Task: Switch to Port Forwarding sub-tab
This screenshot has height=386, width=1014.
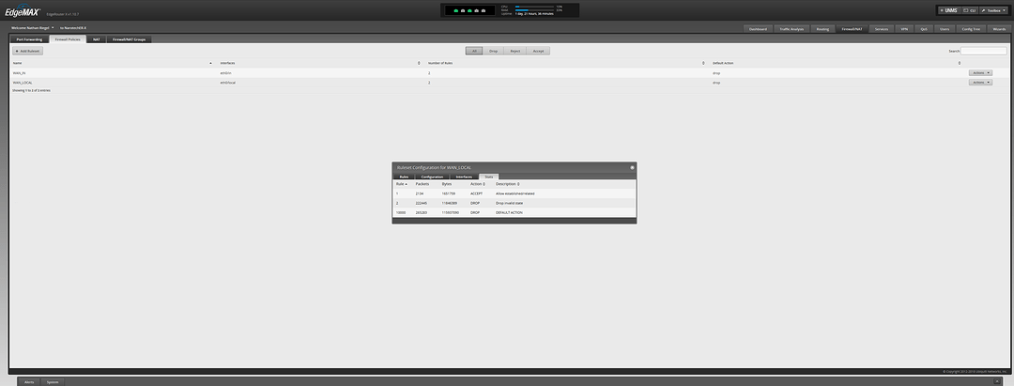Action: tap(29, 39)
